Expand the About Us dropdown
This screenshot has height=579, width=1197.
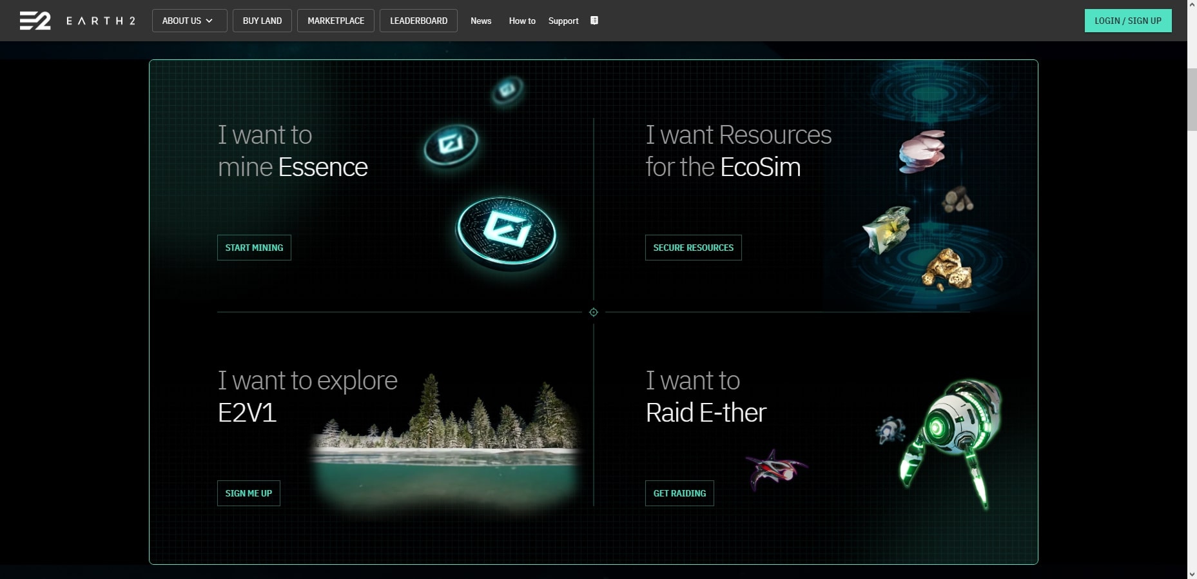(x=188, y=21)
